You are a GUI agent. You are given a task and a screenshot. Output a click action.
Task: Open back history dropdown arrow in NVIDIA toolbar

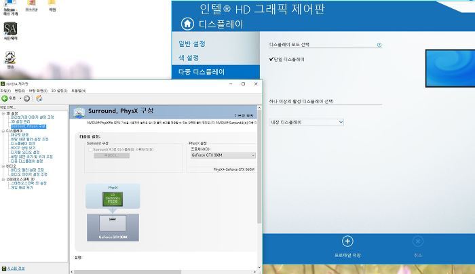coord(20,98)
